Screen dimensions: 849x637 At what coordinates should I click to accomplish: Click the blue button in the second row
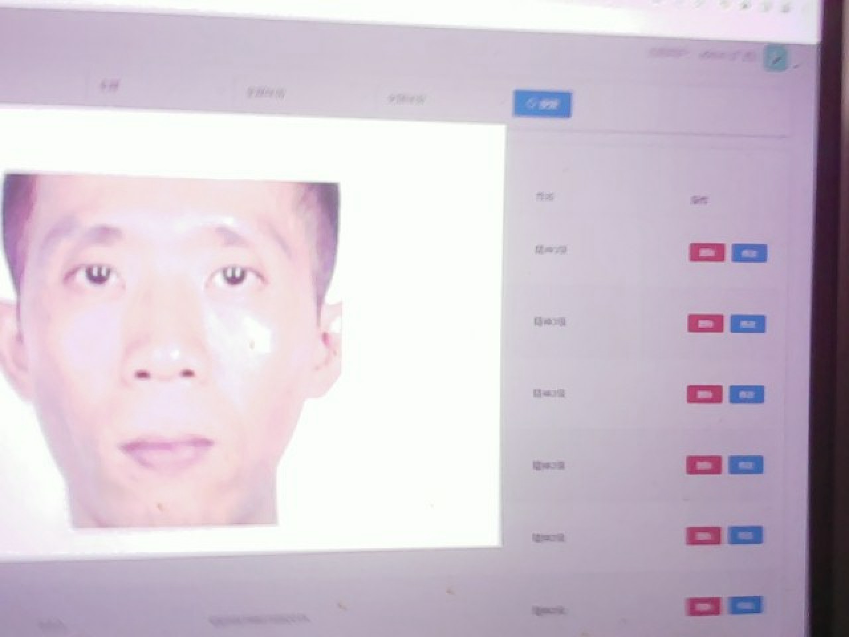(x=748, y=324)
